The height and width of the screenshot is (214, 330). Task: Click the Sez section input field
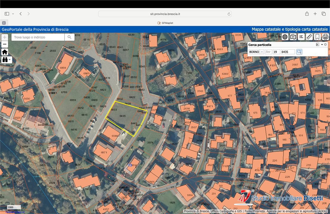pyautogui.click(x=268, y=52)
